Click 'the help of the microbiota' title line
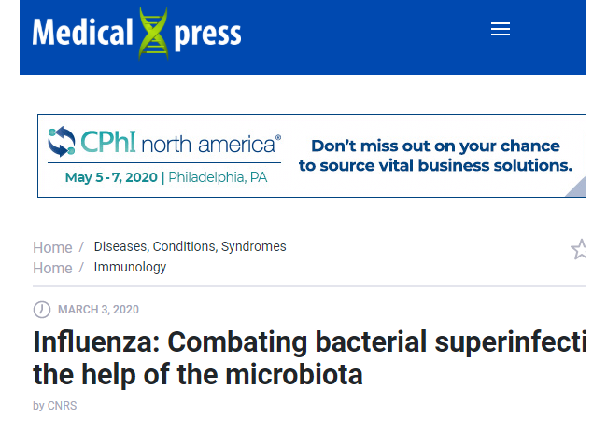 click(198, 374)
